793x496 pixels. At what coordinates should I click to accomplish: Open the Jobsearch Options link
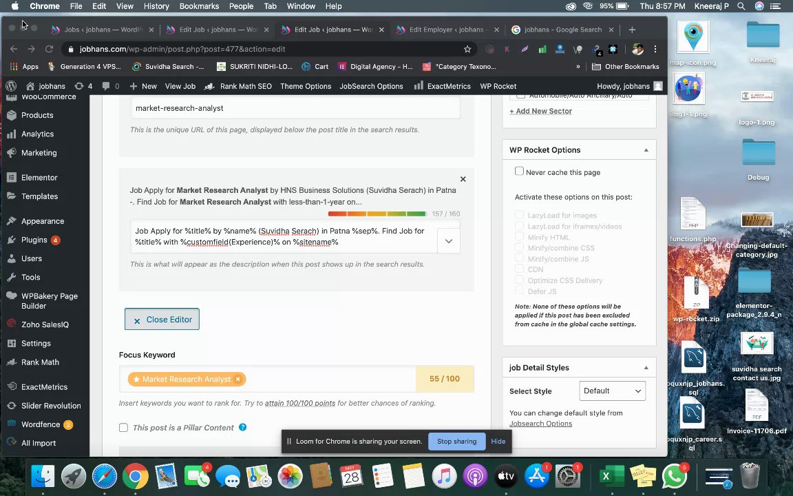540,424
